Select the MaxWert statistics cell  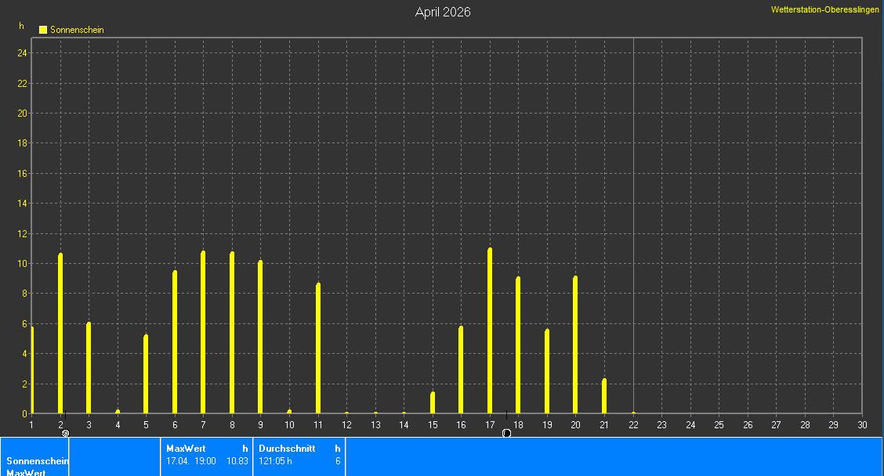(x=207, y=456)
